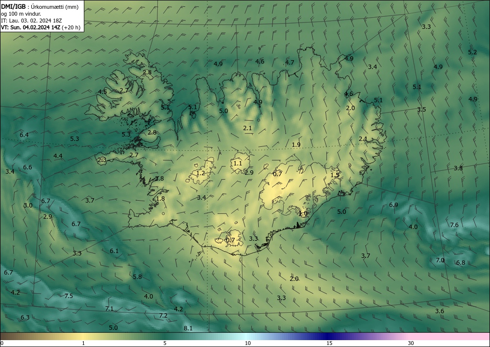Click the 1.2 value on Langjökull glacier
The width and height of the screenshot is (490, 347).
pyautogui.click(x=200, y=173)
